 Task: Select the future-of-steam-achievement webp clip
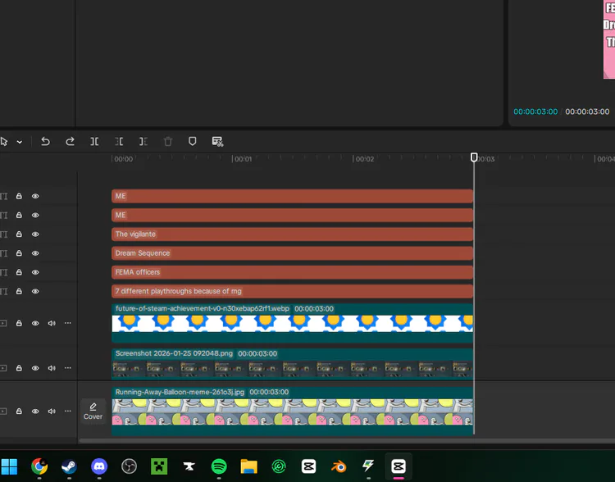[292, 323]
